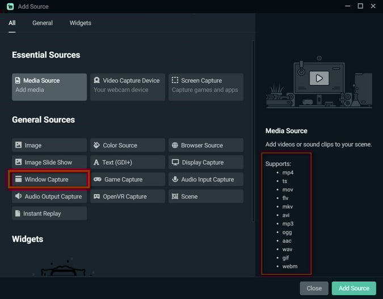383x299 pixels.
Task: Click the Media Source document icon
Action: (x=18, y=81)
